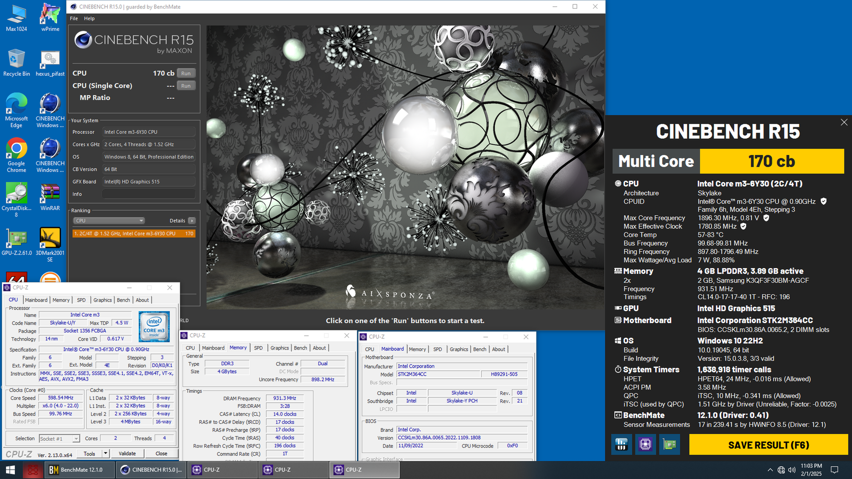Screen dimensions: 852x479
Task: Click the 170 cb Multi Core score
Action: pyautogui.click(x=772, y=161)
